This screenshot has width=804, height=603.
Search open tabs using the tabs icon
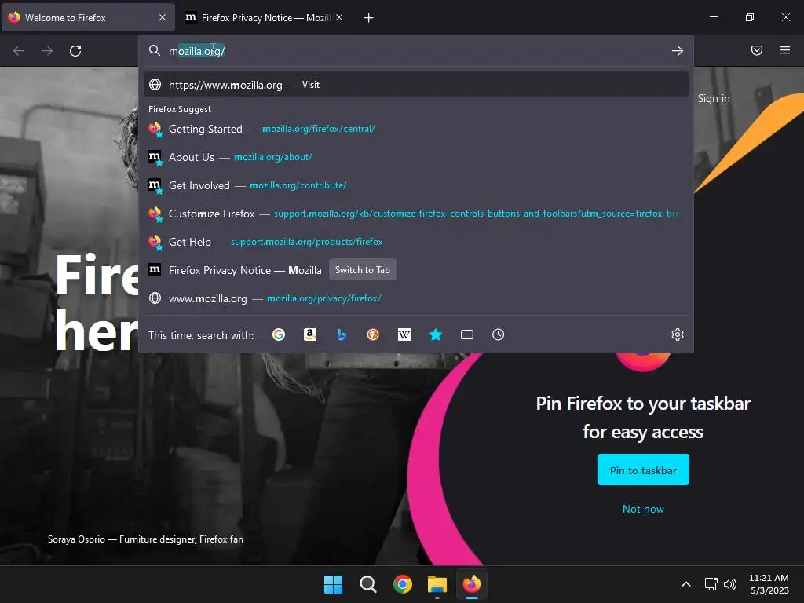(x=467, y=334)
